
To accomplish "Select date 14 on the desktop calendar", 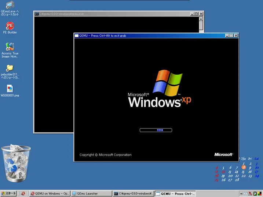I will [237, 172].
